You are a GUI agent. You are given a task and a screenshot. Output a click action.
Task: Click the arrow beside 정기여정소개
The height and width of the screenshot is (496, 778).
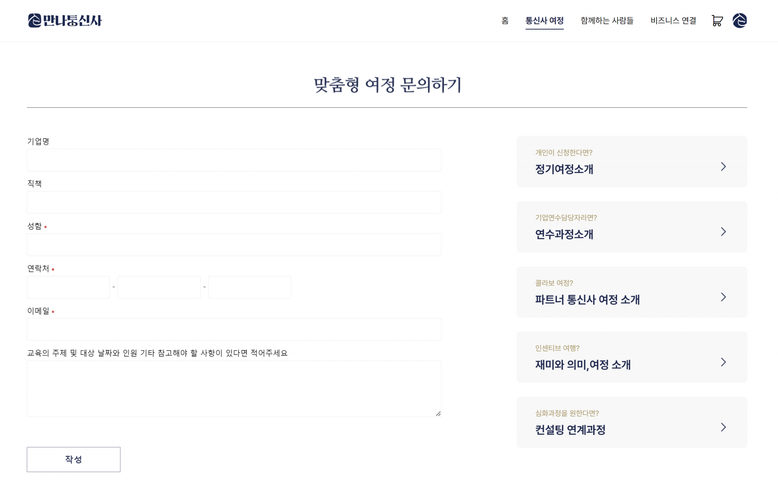[x=723, y=167]
